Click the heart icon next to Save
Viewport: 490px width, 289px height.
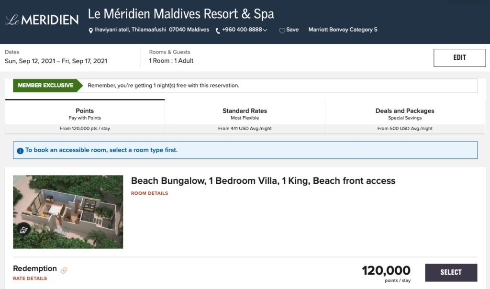pyautogui.click(x=282, y=30)
